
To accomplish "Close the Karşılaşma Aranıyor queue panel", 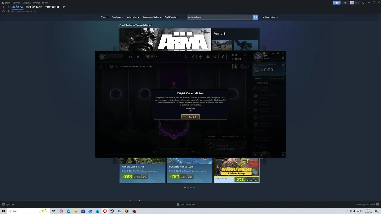I will click(x=283, y=65).
